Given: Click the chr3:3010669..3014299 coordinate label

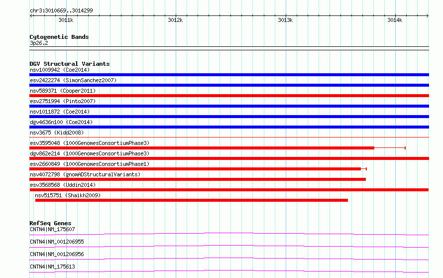Looking at the screenshot, I should click(61, 11).
